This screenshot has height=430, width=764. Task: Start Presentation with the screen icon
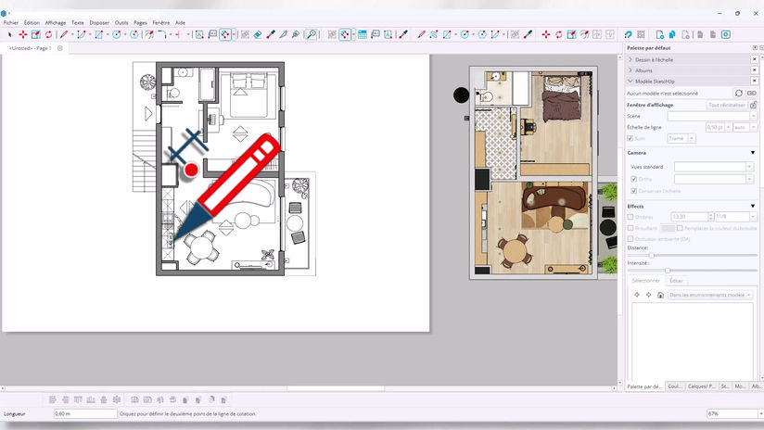click(726, 34)
